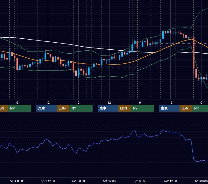Click the 東京 session block on 6/2
The image size is (208, 184).
pyautogui.click(x=169, y=108)
